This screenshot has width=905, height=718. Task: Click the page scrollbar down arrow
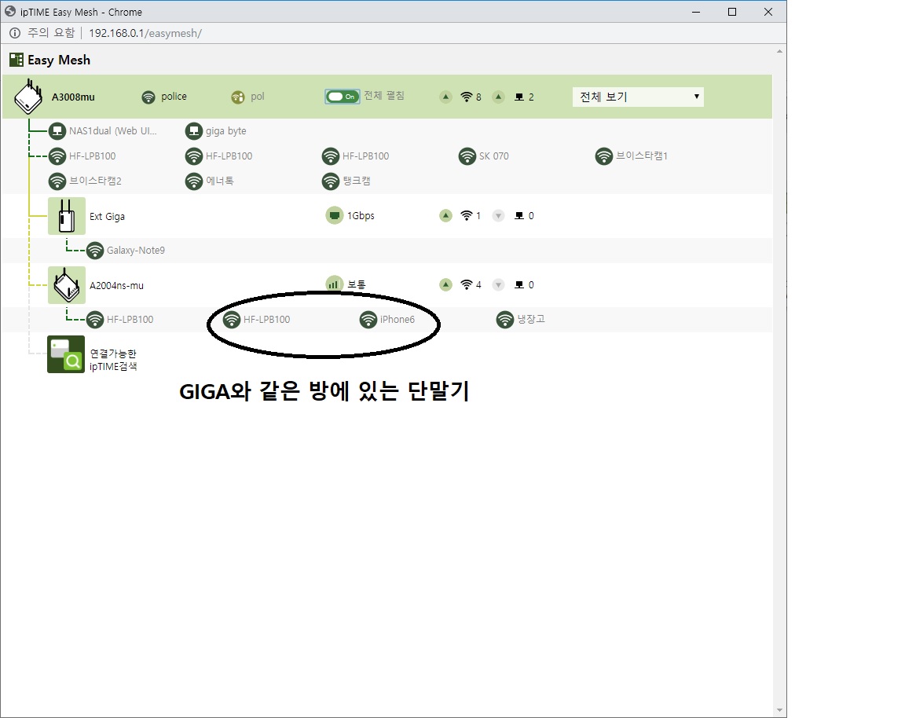tap(780, 710)
